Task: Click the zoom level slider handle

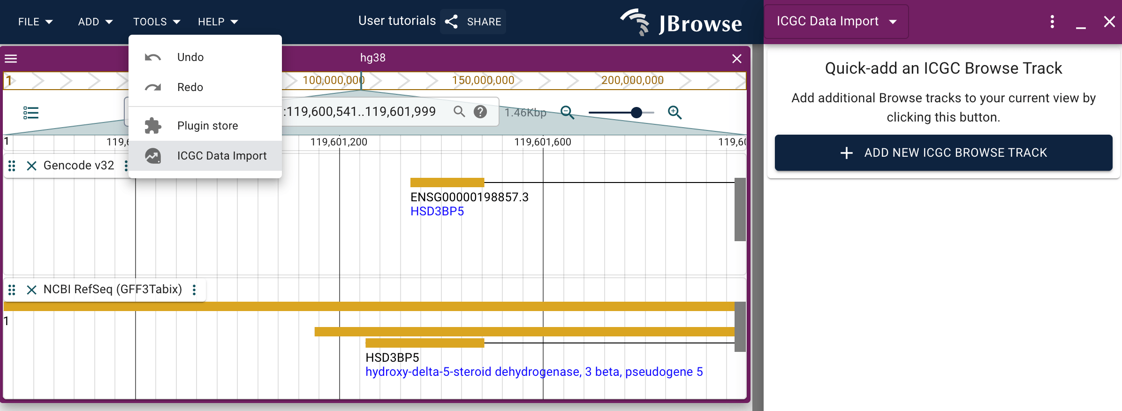Action: (x=637, y=113)
